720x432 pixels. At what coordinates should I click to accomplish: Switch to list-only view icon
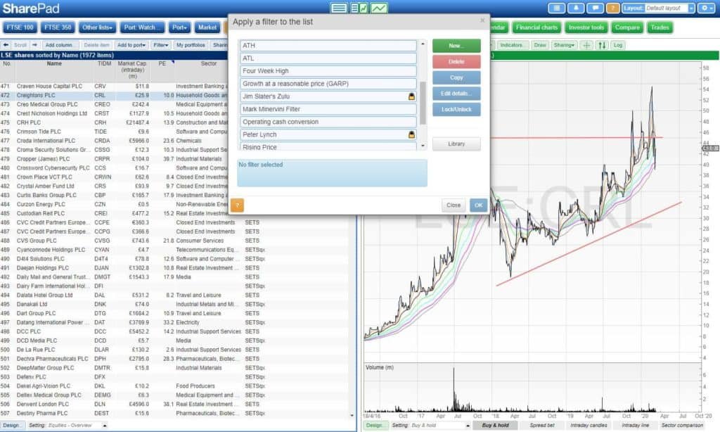point(338,8)
